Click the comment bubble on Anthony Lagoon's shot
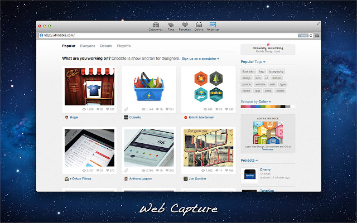Viewport: 357px width, 223px height. (157, 171)
